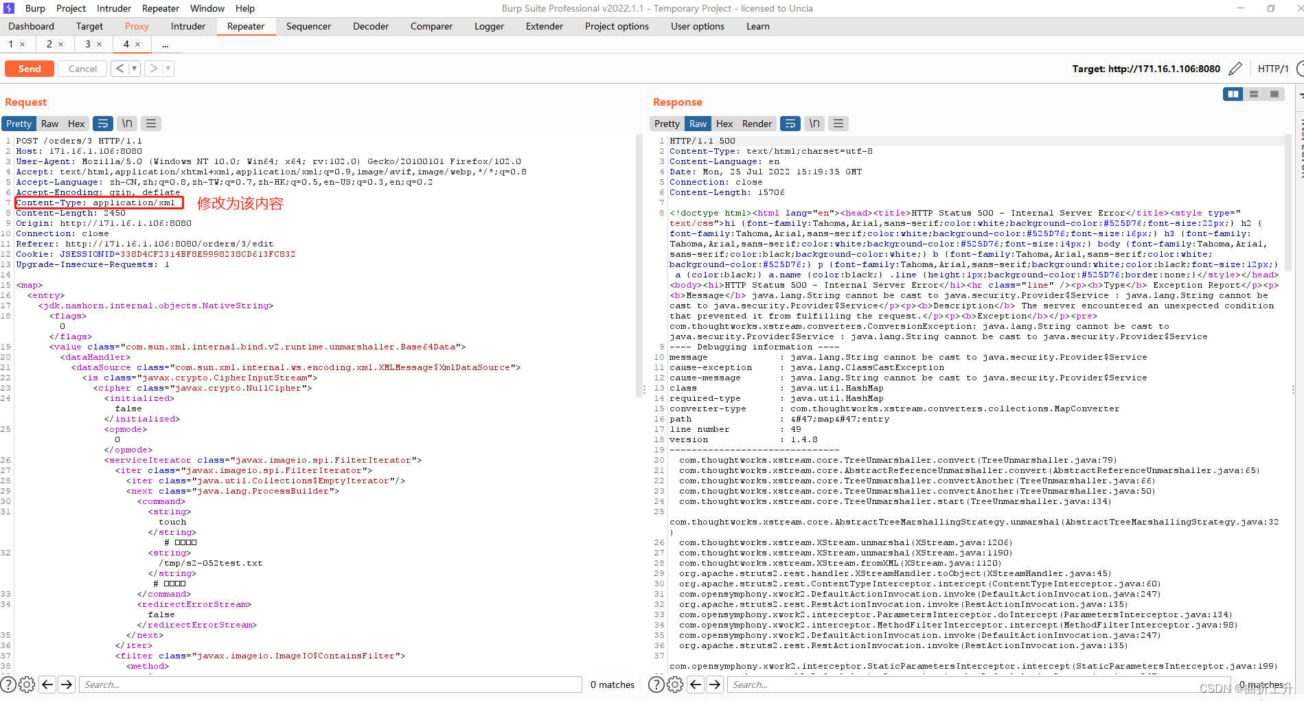
Task: Open the Project menu
Action: 71,8
